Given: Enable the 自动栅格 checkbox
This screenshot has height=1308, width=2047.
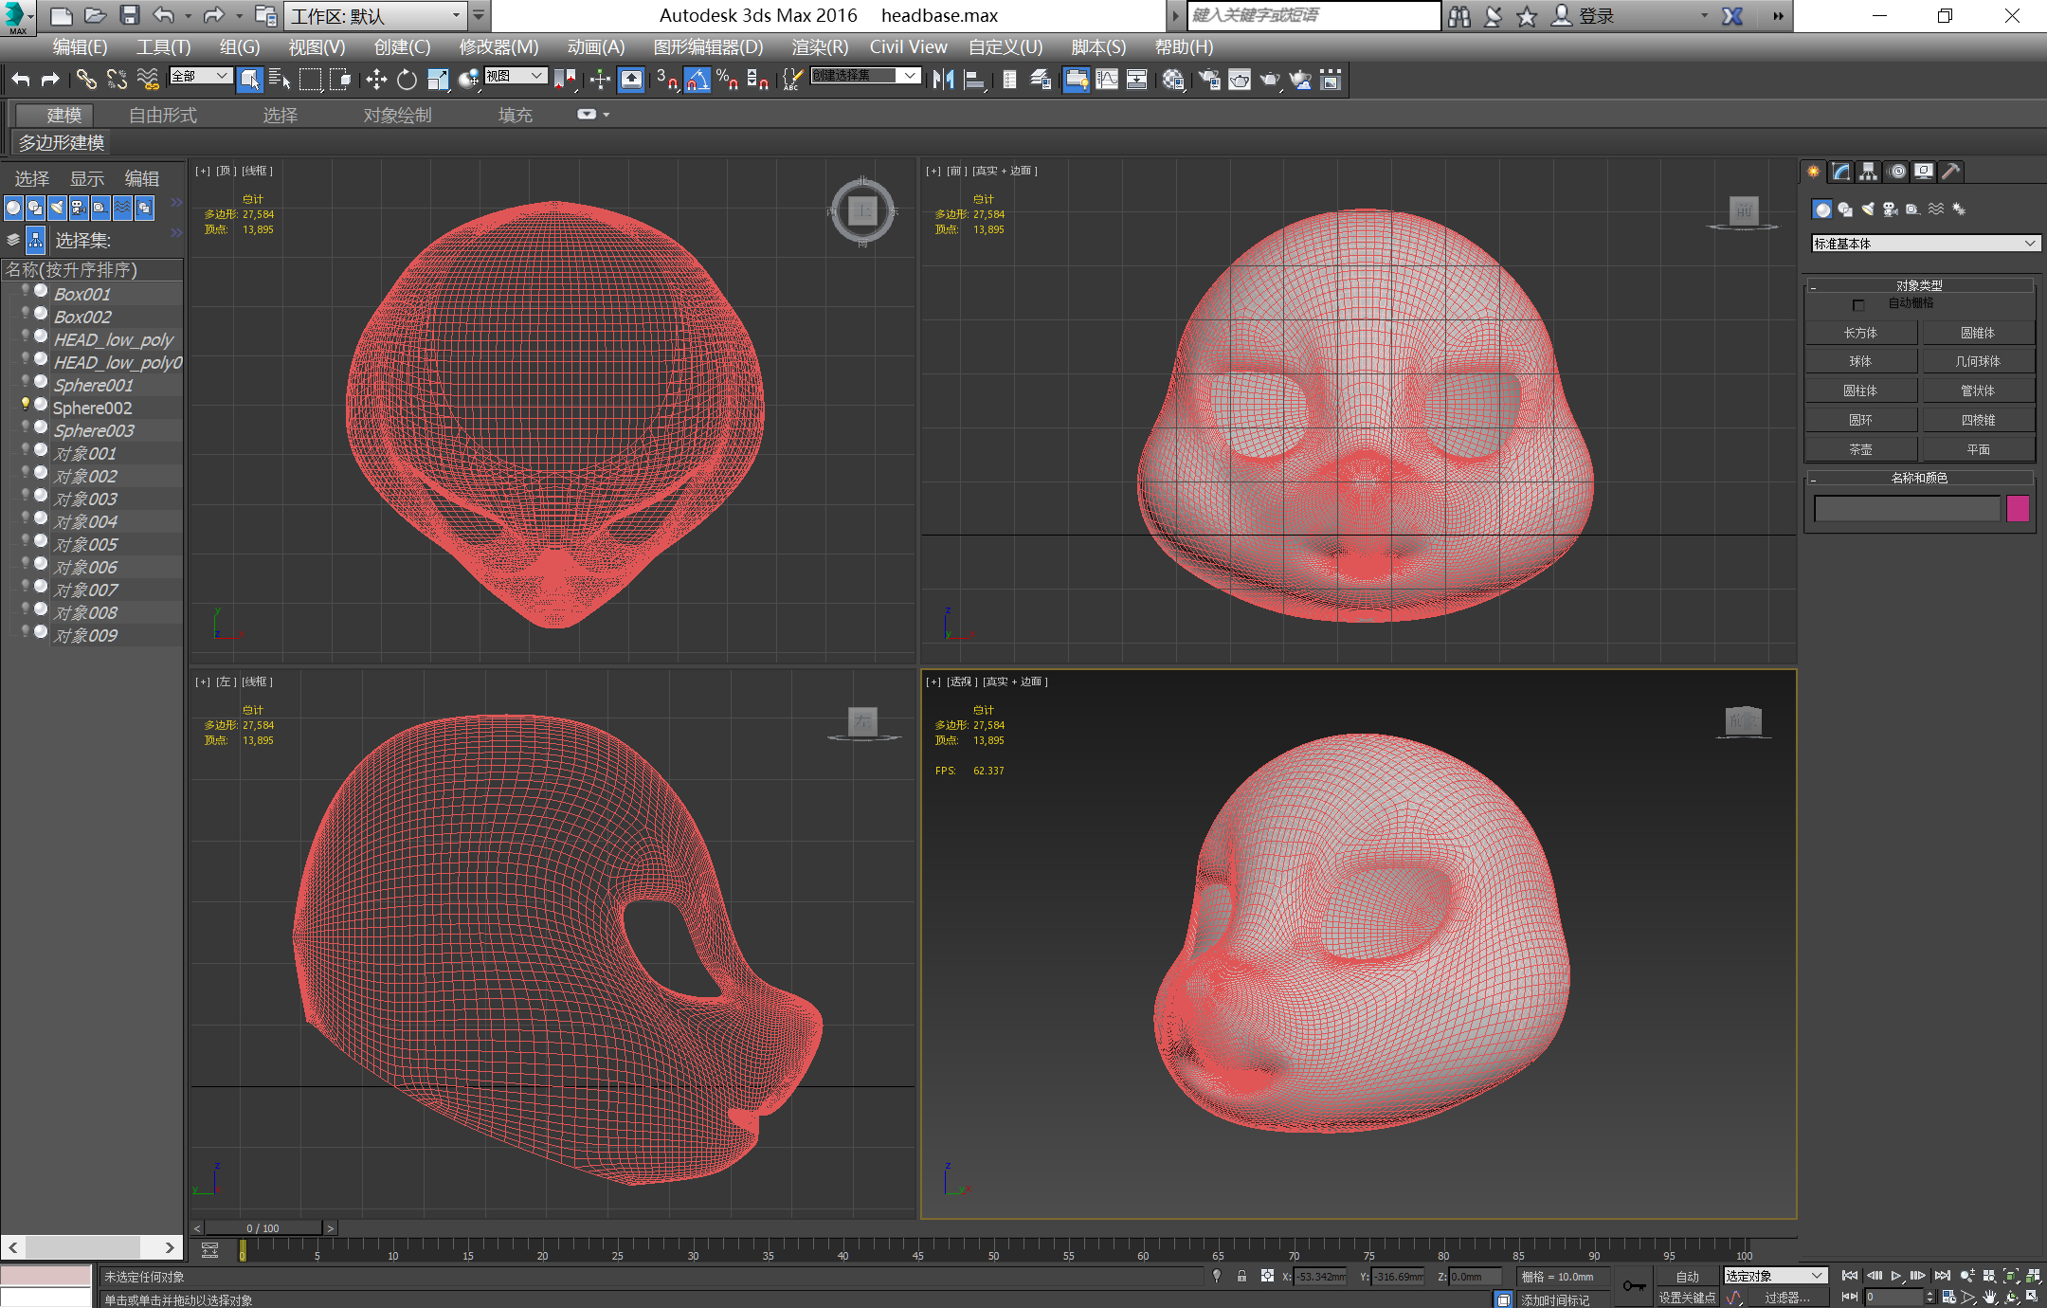Looking at the screenshot, I should pyautogui.click(x=1858, y=305).
